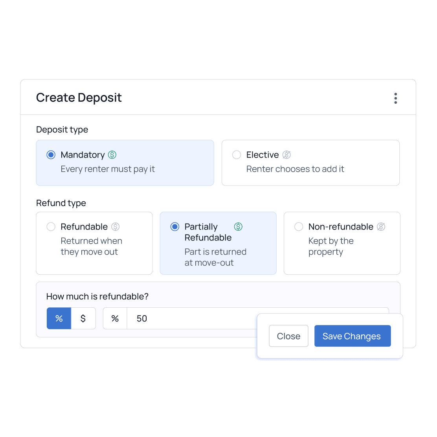Click the 'Renter chooses to add it' description
The width and height of the screenshot is (437, 437).
tap(295, 169)
